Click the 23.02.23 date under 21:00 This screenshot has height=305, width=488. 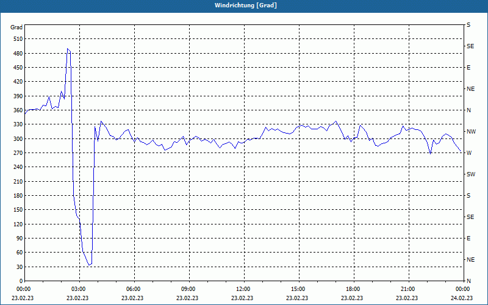coord(407,298)
